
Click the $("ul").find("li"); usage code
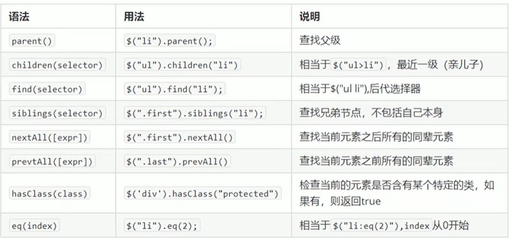tap(175, 89)
